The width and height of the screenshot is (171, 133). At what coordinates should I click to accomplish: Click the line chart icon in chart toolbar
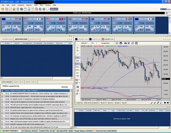117,43
